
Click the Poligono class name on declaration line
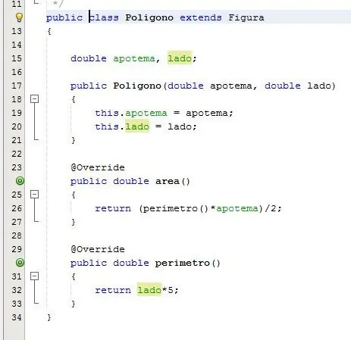click(x=149, y=17)
